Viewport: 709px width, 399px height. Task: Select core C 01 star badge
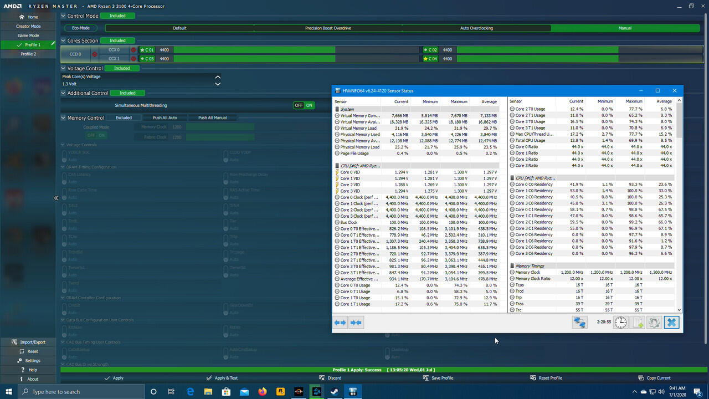[147, 50]
